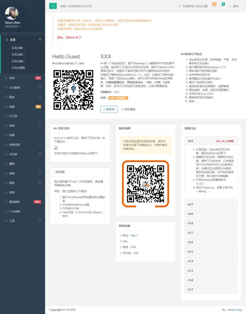Viewport: 246px width, 314px height.
Task: Expand the v1.8 changelog entry
Action: [211, 223]
